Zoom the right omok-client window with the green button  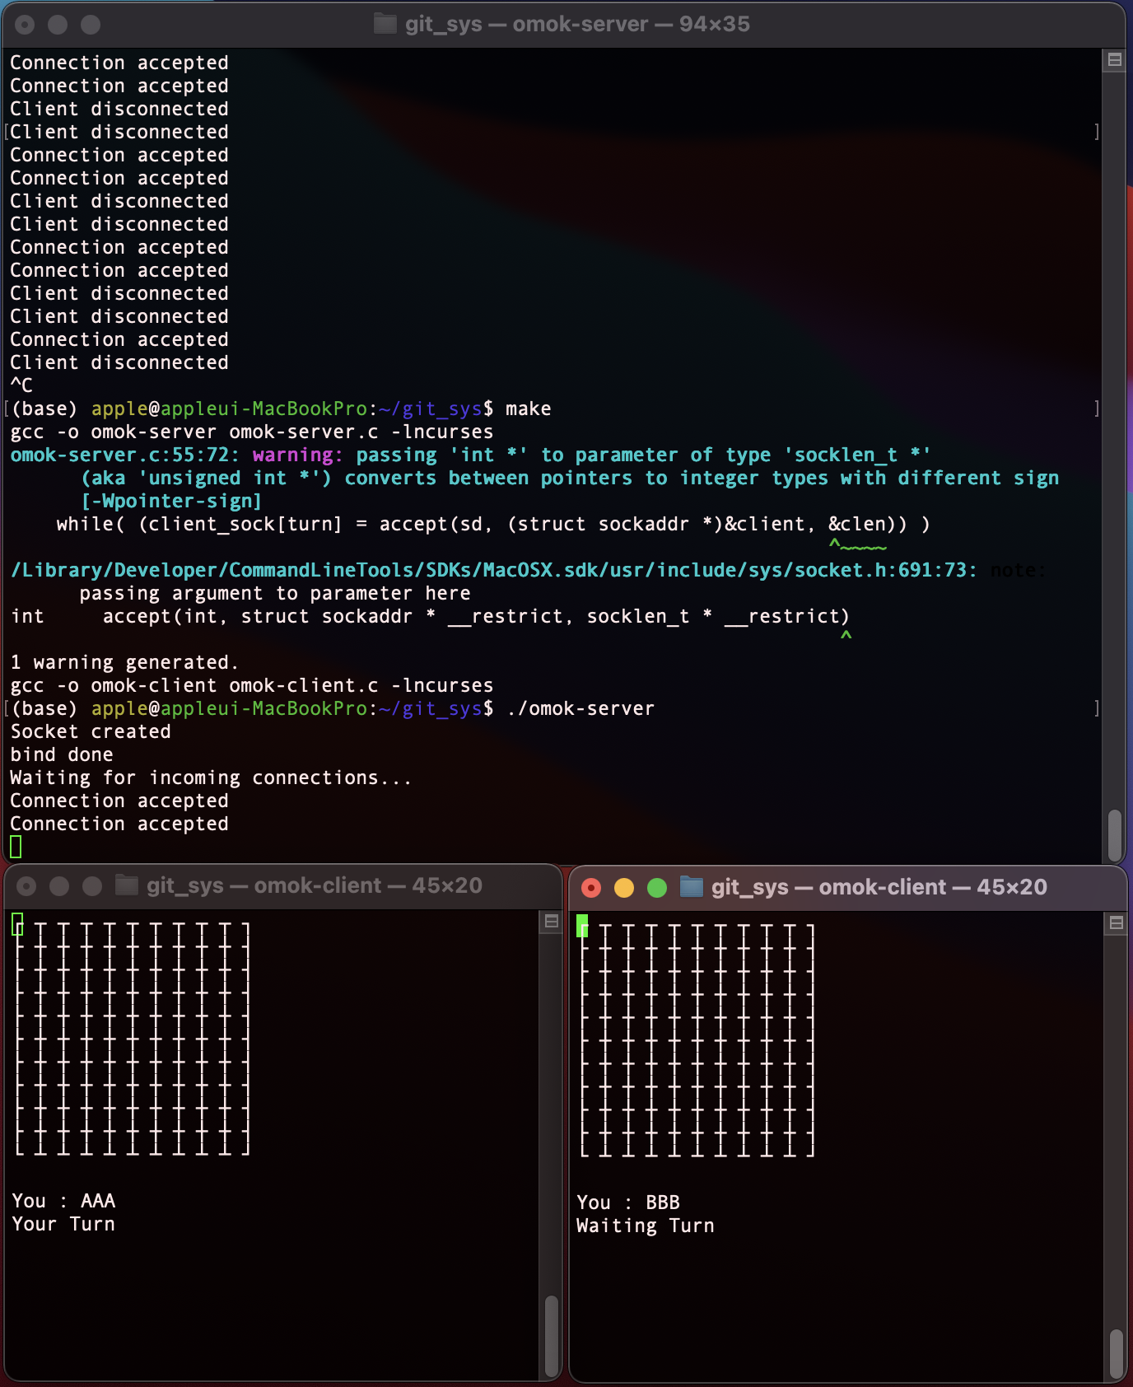[657, 888]
